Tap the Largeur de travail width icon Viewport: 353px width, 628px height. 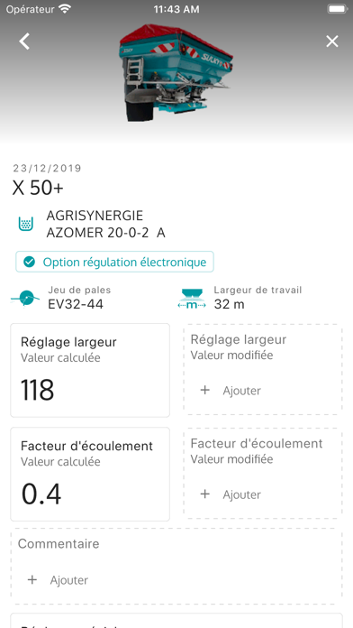coord(192,299)
